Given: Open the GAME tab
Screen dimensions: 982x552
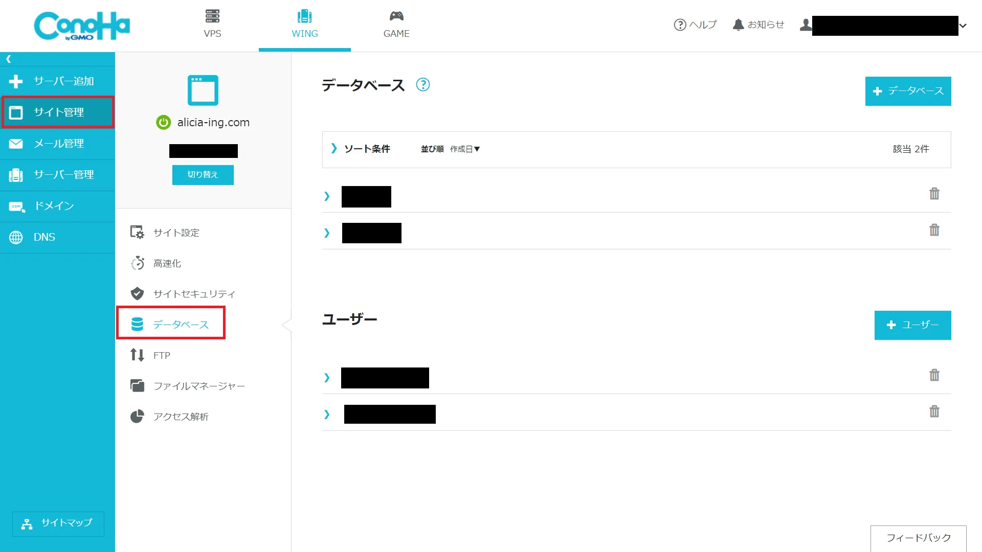Looking at the screenshot, I should 396,24.
